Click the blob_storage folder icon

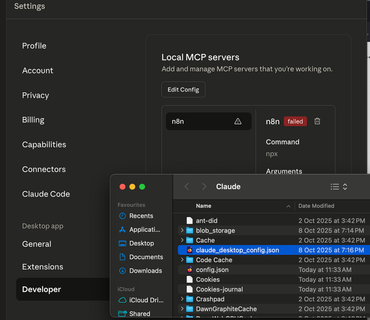(x=189, y=230)
